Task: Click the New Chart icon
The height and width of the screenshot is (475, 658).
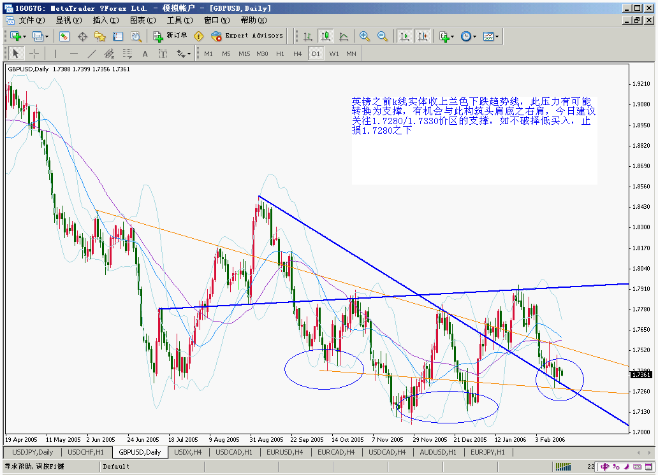Action: click(15, 36)
